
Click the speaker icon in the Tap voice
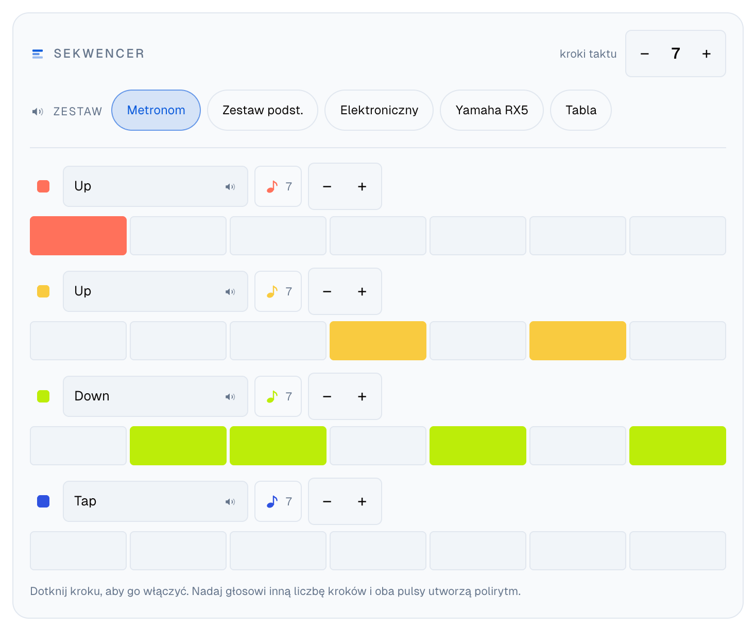(x=230, y=502)
